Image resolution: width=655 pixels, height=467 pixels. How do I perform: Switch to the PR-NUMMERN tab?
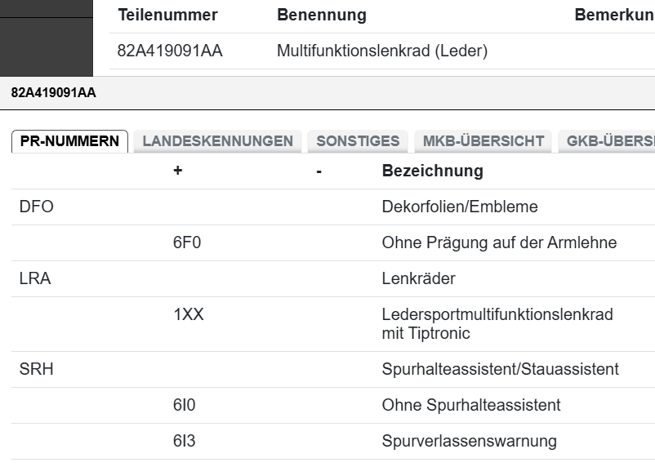[x=69, y=140]
